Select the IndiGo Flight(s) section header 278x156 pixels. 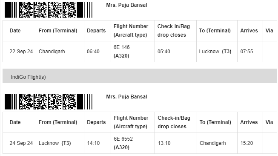pyautogui.click(x=140, y=76)
